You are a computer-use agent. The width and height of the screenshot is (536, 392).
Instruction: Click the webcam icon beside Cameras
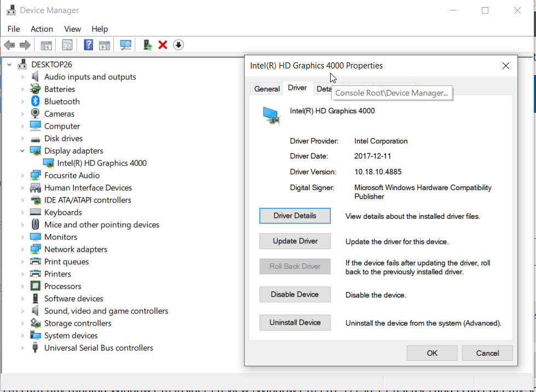(35, 113)
